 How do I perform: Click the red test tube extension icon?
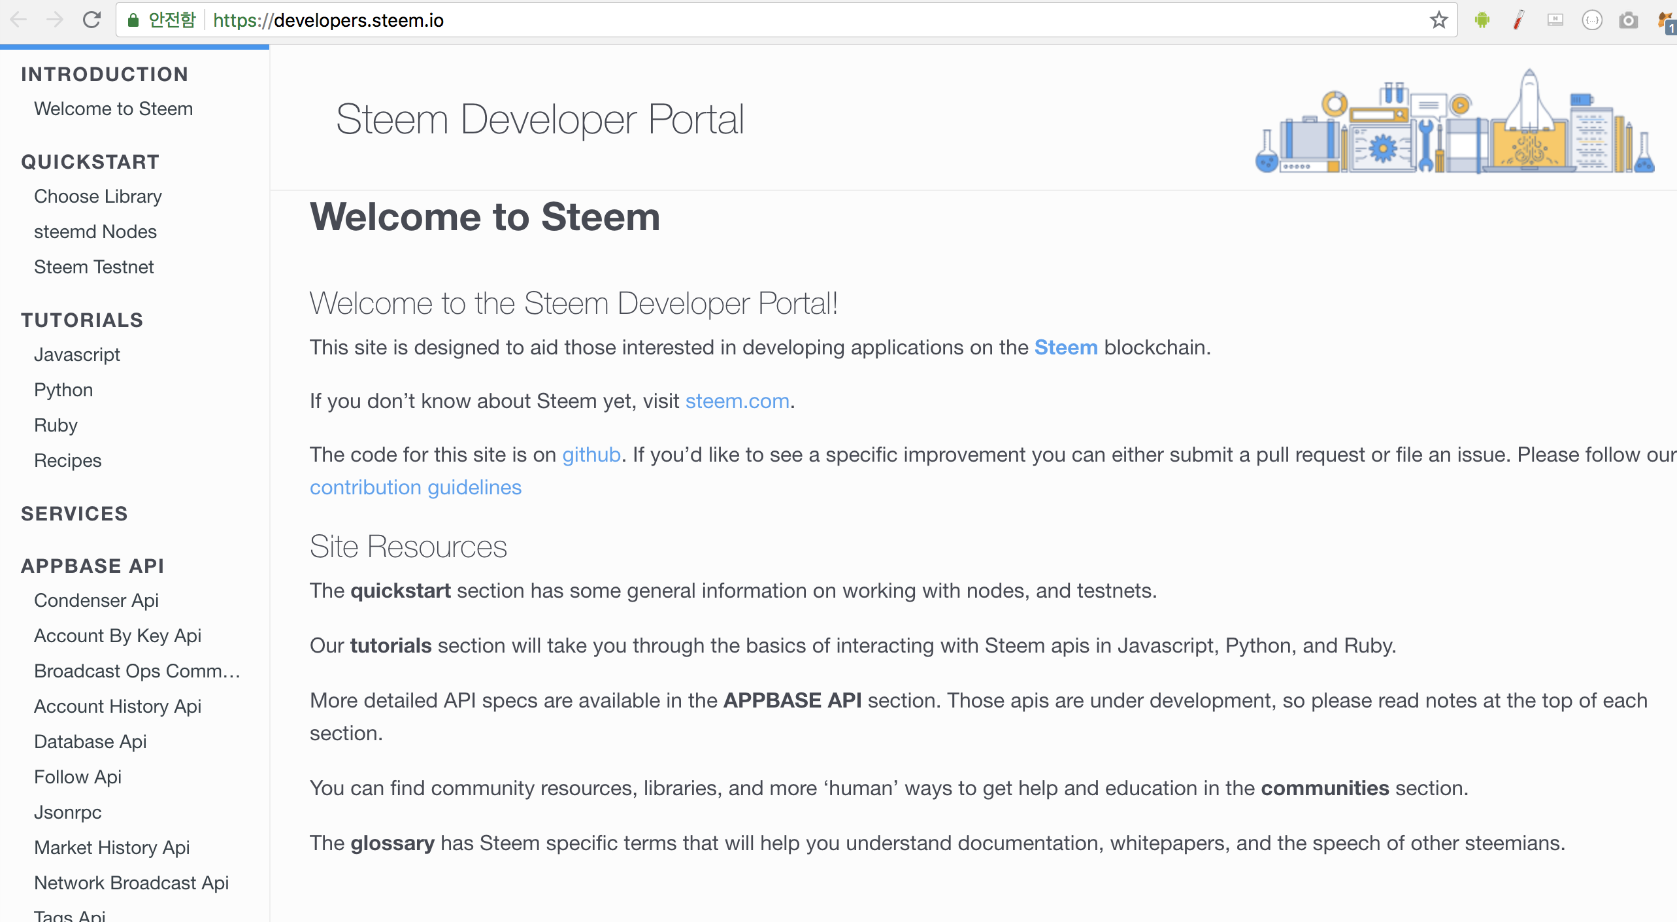coord(1519,20)
